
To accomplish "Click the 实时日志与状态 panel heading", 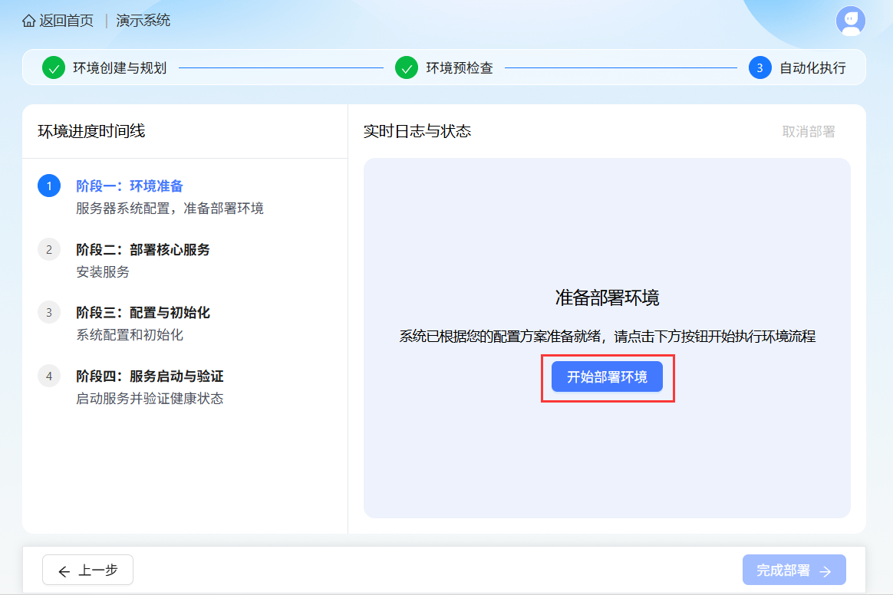I will (417, 132).
